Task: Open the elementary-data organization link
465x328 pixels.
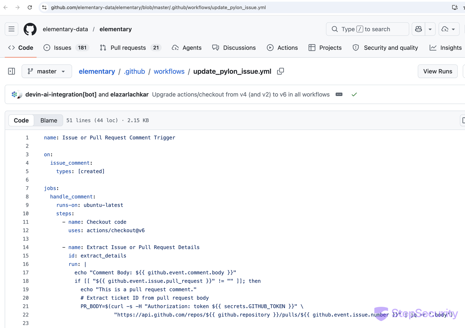Action: click(x=65, y=29)
